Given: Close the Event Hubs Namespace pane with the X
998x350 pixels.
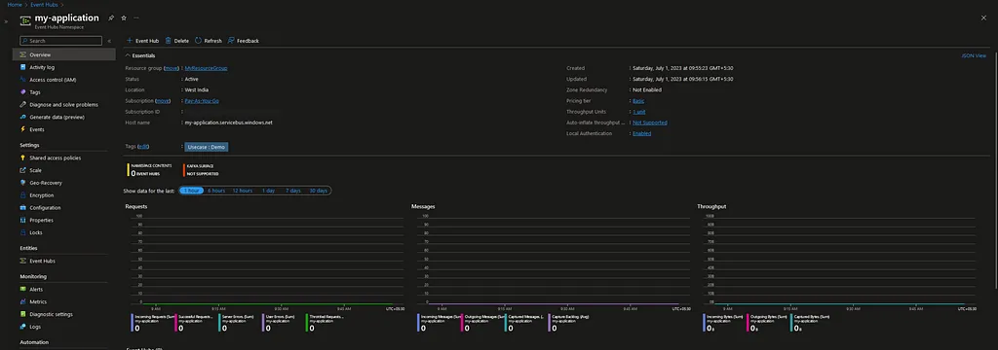Looking at the screenshot, I should 984,18.
